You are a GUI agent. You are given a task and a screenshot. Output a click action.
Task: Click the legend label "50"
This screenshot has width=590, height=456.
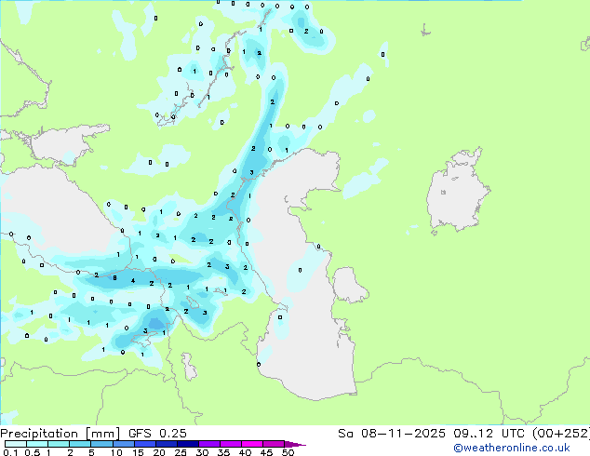click(x=288, y=452)
